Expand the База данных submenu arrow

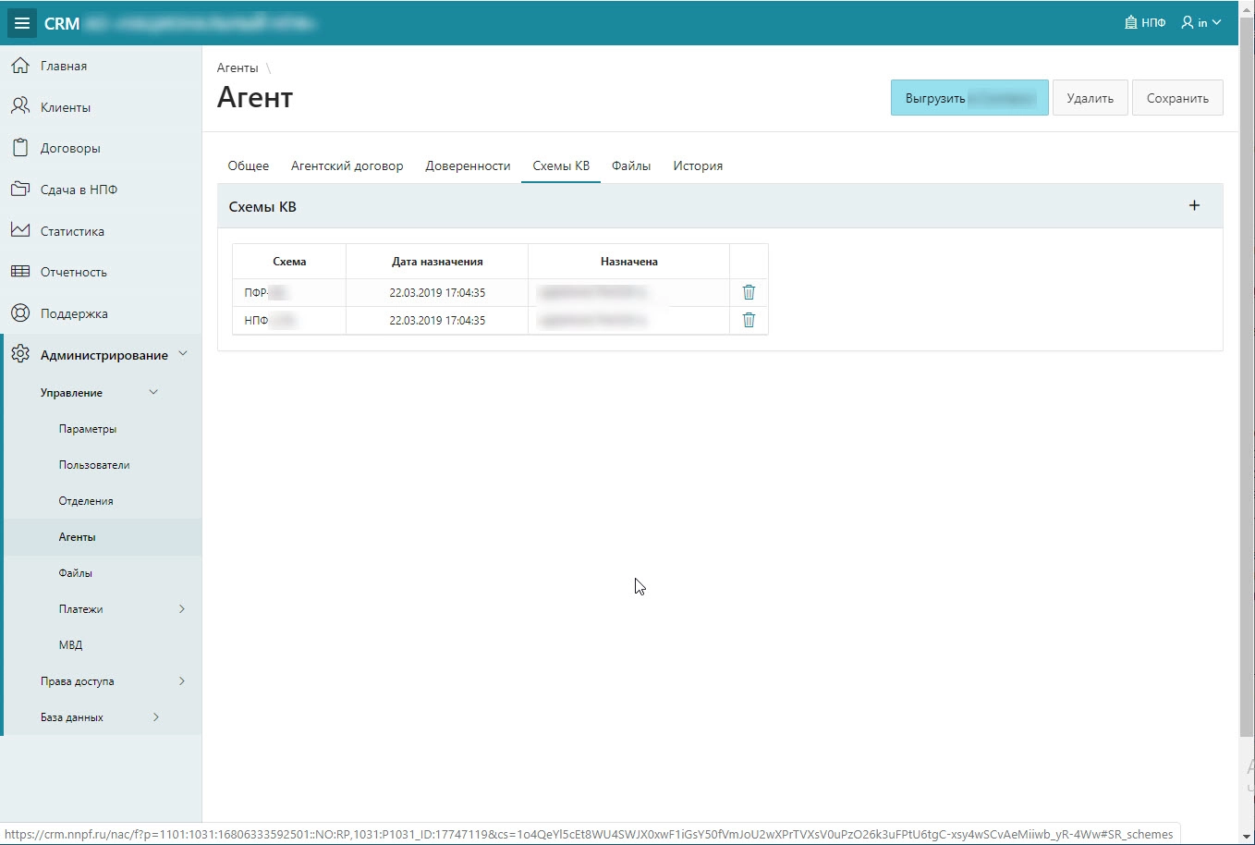(156, 716)
